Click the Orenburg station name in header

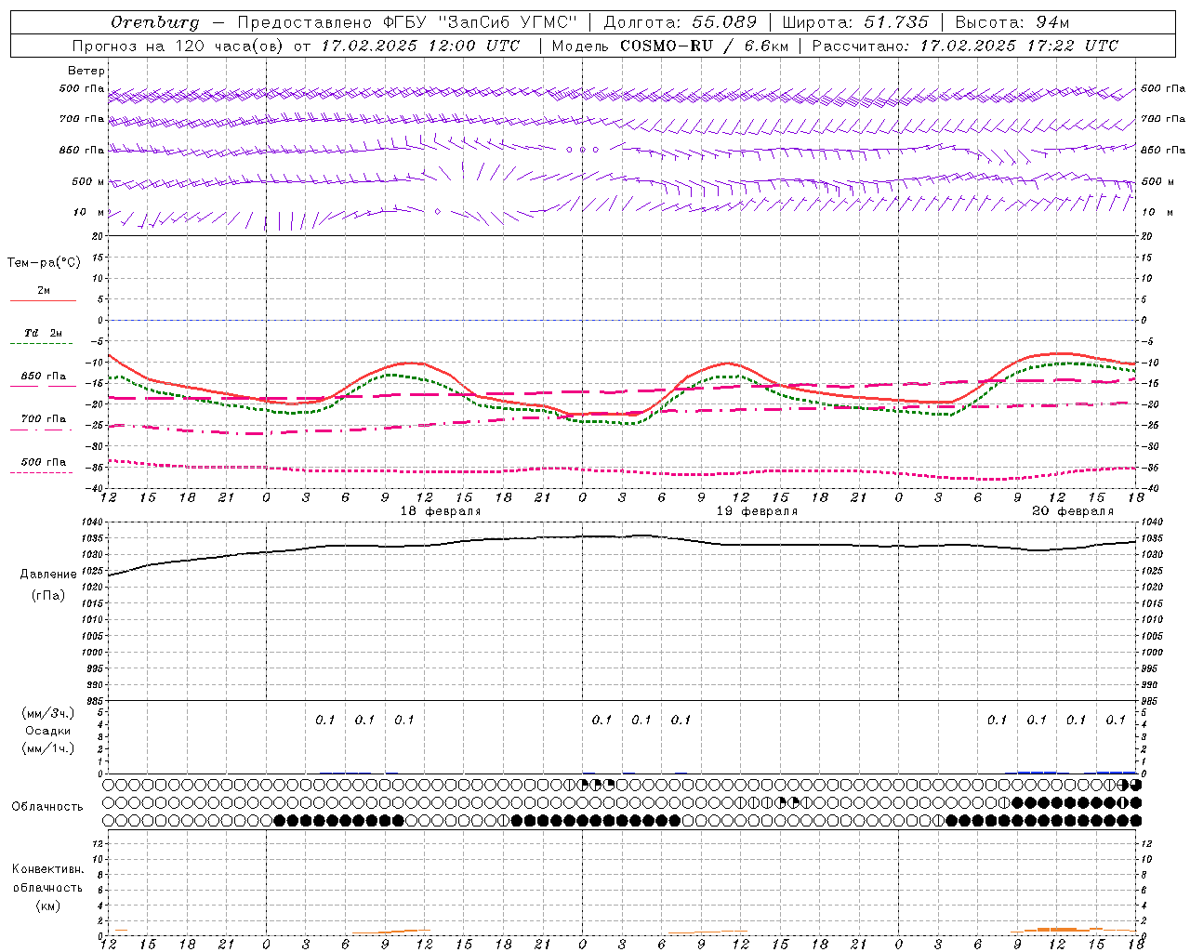coord(154,22)
